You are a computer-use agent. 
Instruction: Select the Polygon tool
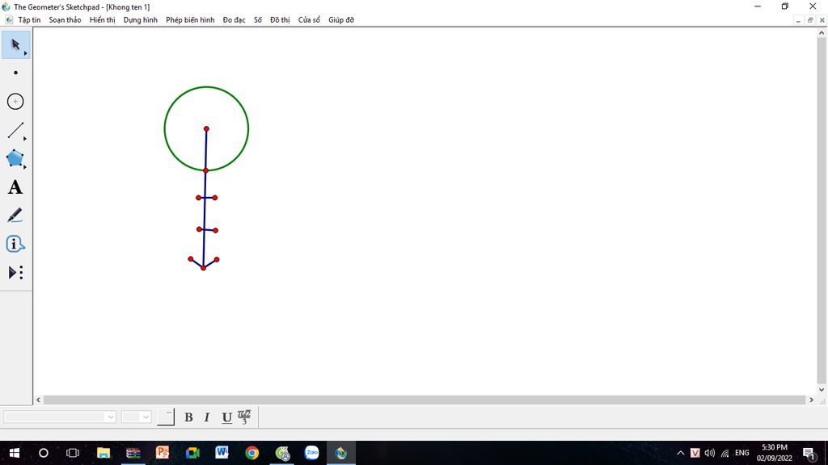tap(15, 158)
